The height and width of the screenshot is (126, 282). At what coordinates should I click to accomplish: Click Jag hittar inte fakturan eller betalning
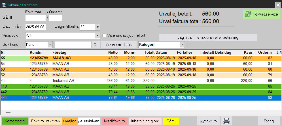208,38
